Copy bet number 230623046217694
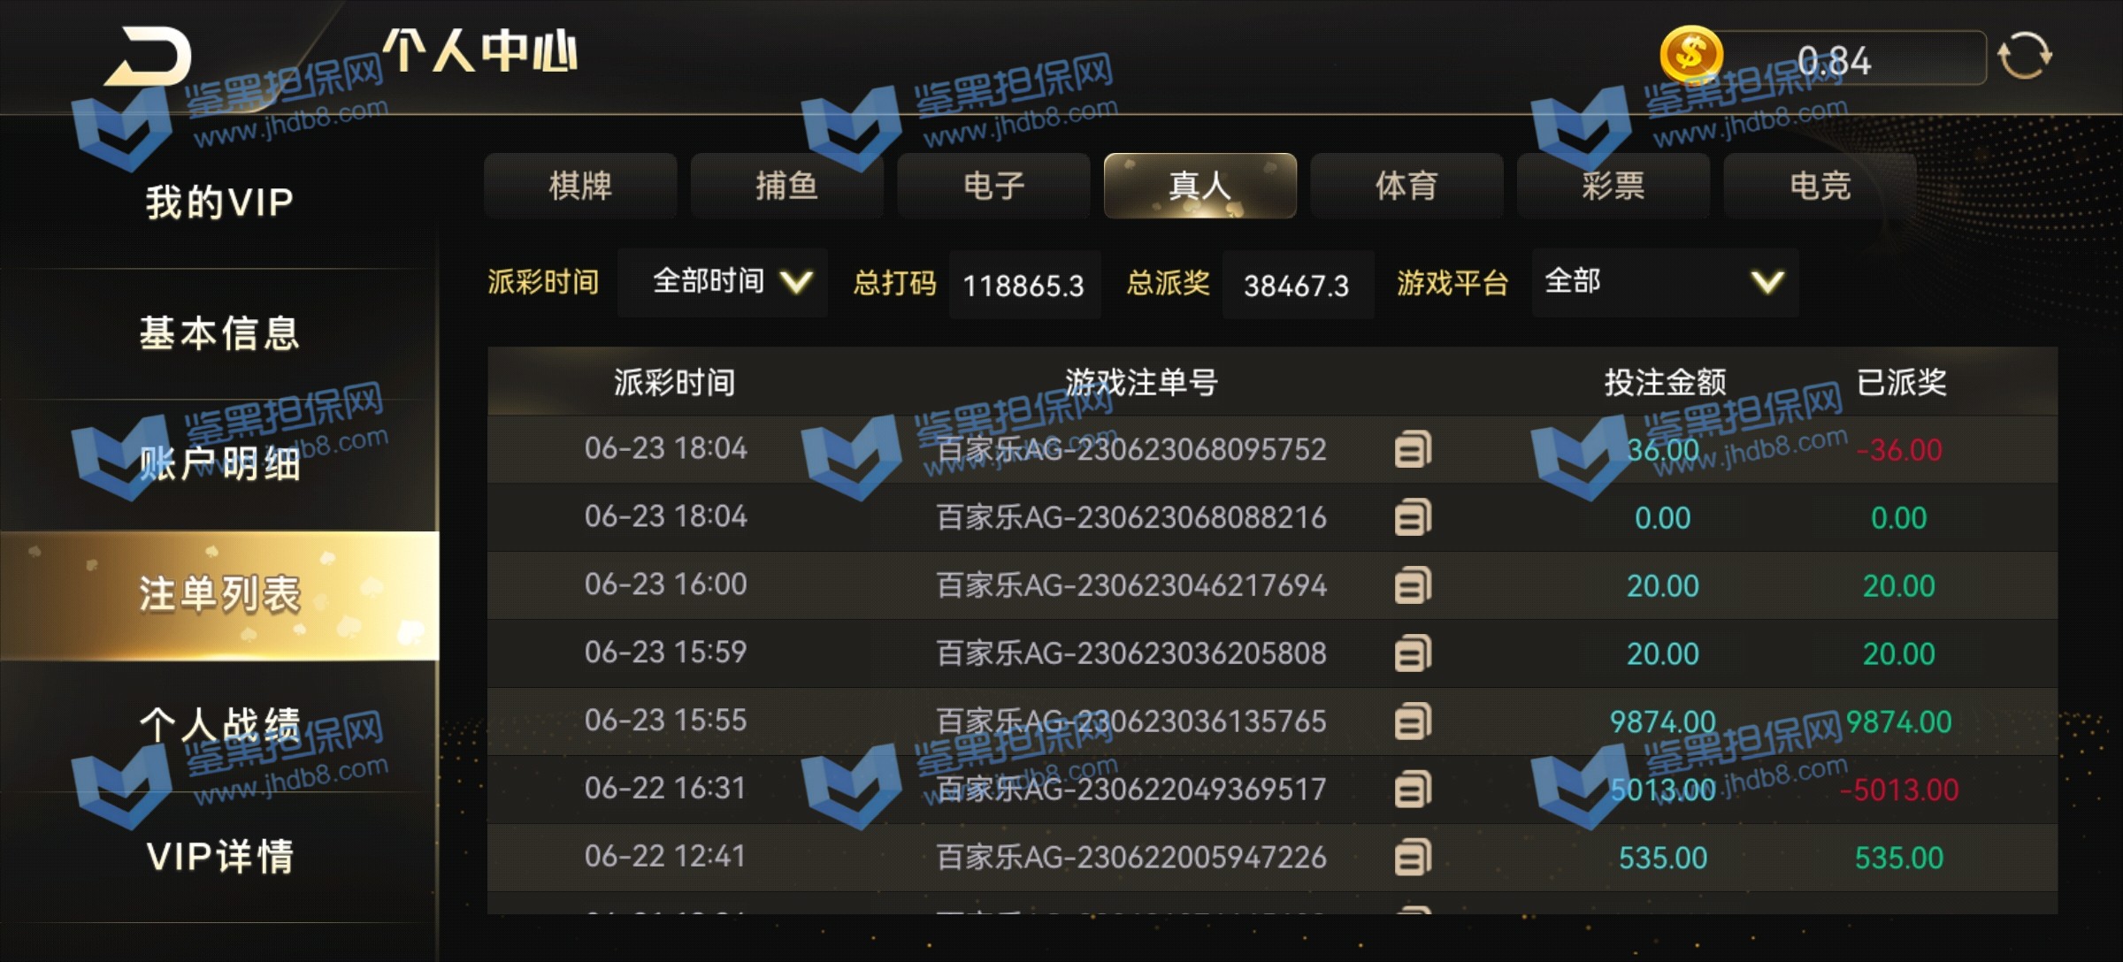 tap(1413, 585)
